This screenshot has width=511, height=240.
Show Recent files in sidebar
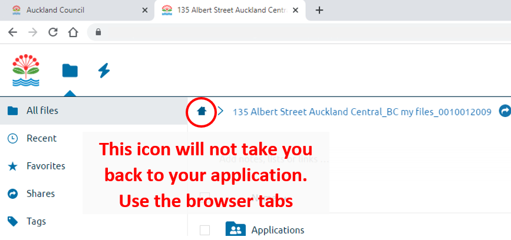[41, 138]
